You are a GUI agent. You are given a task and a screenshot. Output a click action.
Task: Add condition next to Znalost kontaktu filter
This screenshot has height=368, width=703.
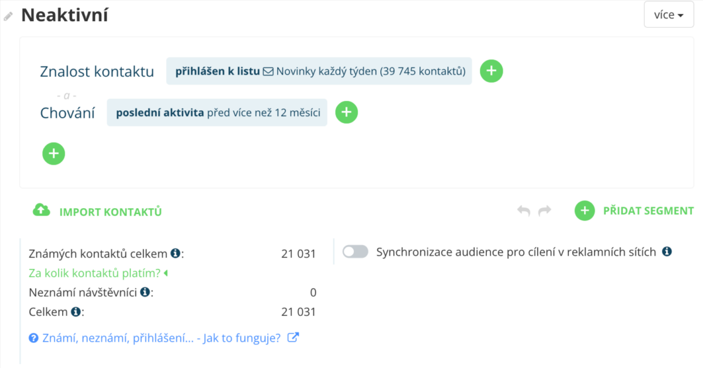492,71
